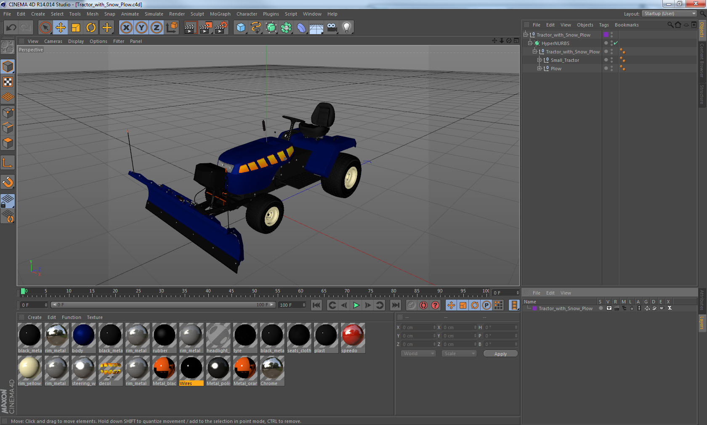Select the Live Selection tool
The image size is (707, 425).
point(45,28)
